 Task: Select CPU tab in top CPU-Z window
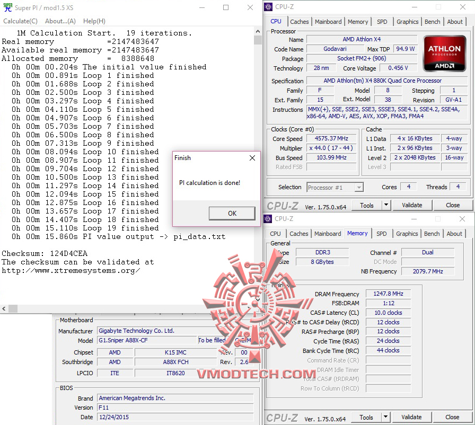276,21
